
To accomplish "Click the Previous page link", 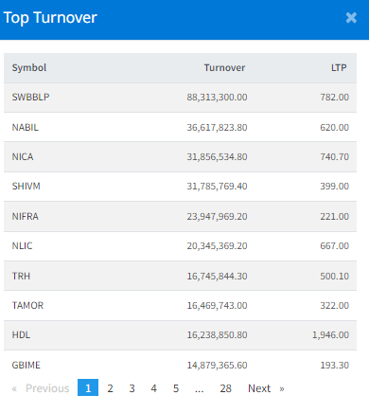I will 41,388.
